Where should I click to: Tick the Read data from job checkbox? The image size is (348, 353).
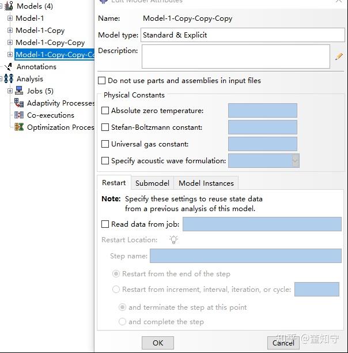[x=105, y=224]
